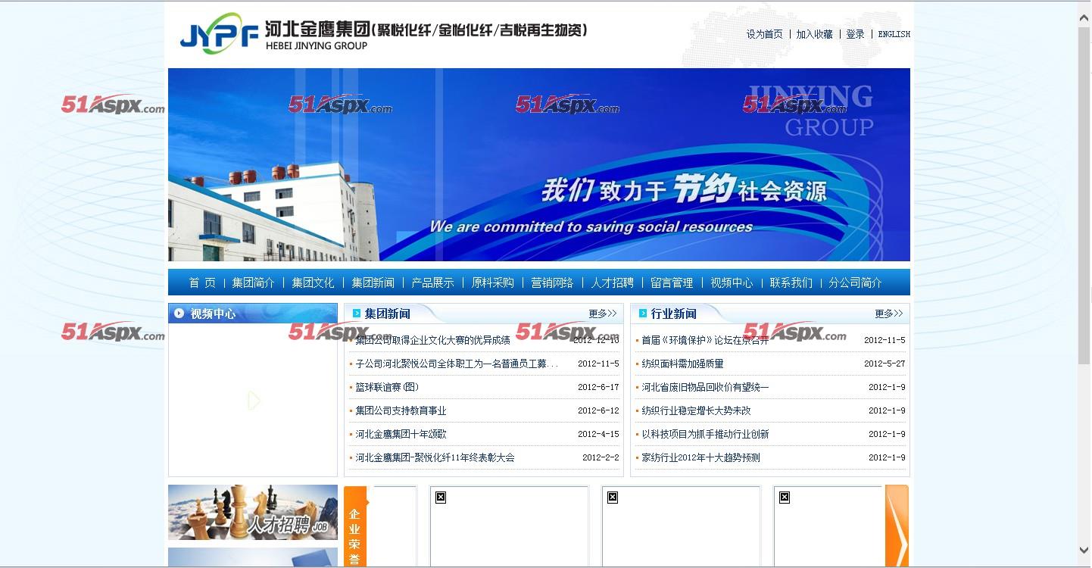
Task: Click the 人才招聘 JOB chess banner
Action: pos(253,513)
